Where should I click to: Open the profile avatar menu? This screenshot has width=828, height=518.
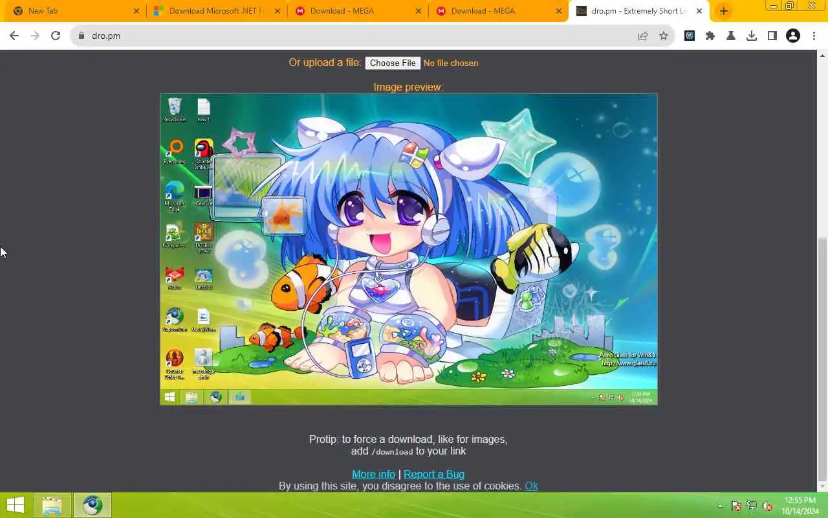pyautogui.click(x=793, y=36)
